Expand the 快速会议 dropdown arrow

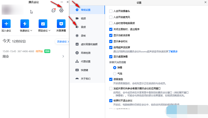(31, 31)
